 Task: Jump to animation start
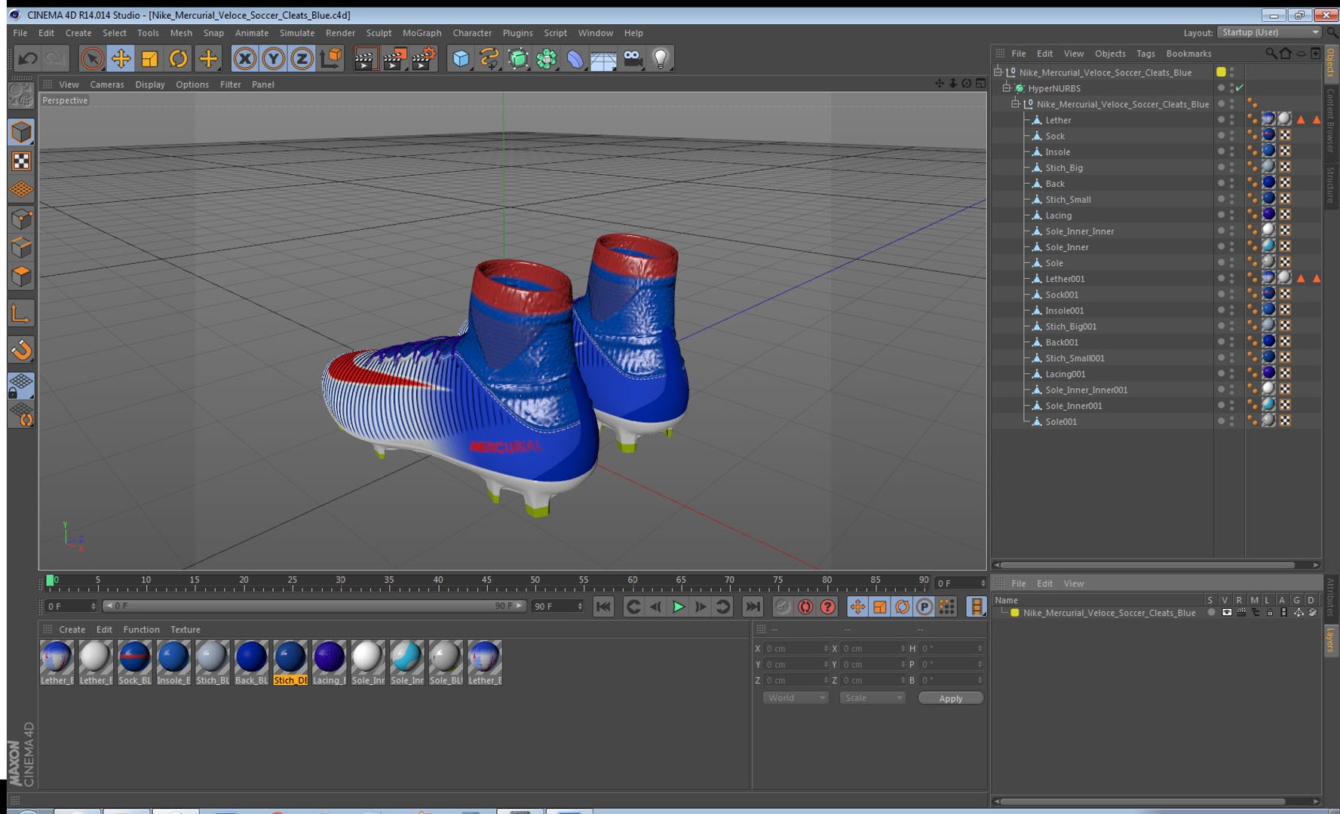[x=603, y=607]
